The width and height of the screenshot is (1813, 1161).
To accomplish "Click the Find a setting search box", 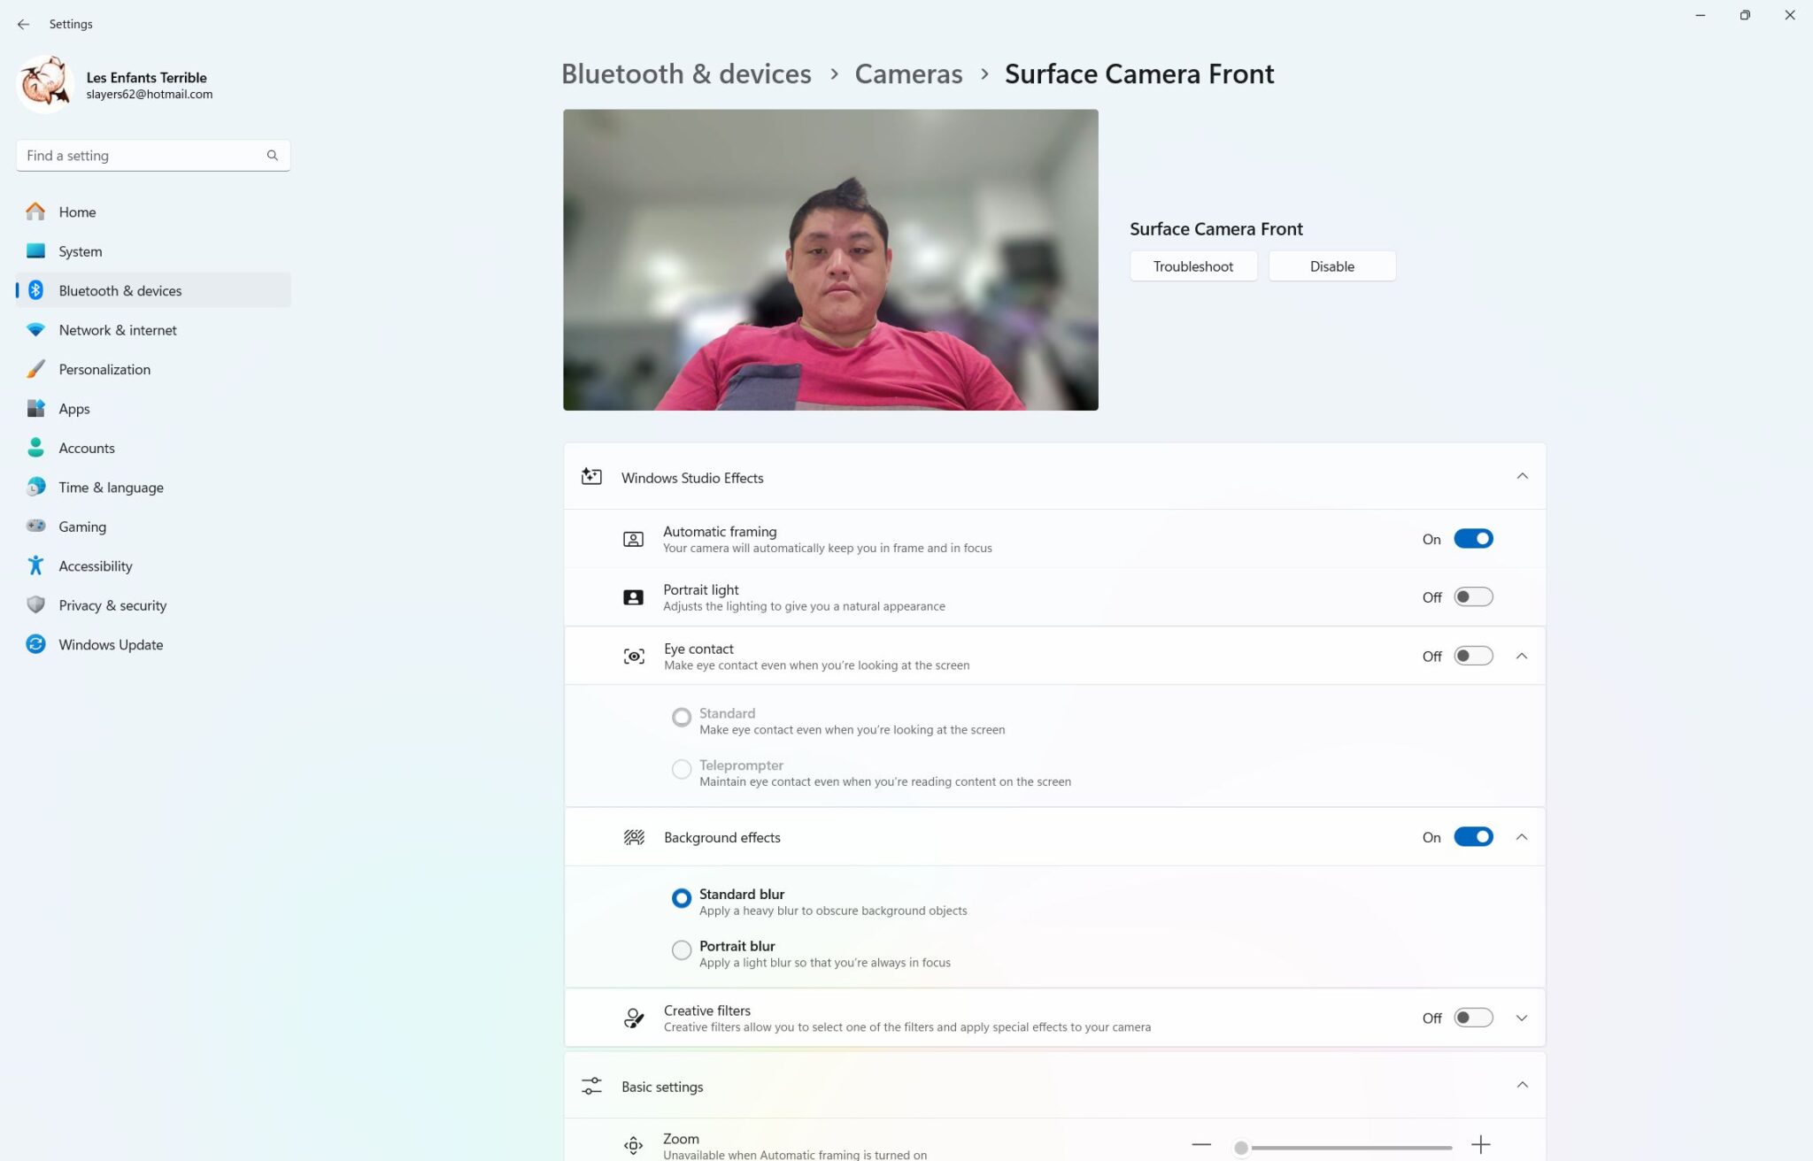I will pyautogui.click(x=142, y=155).
